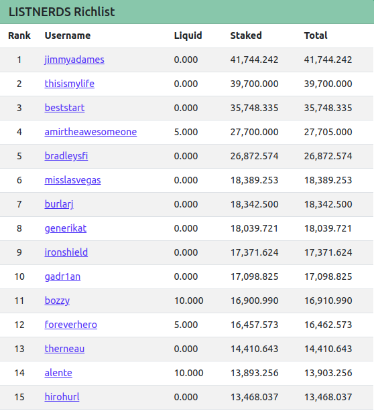The width and height of the screenshot is (374, 413).
Task: Click liquid value 5.000 for amirtheawesomeone
Action: coord(186,132)
